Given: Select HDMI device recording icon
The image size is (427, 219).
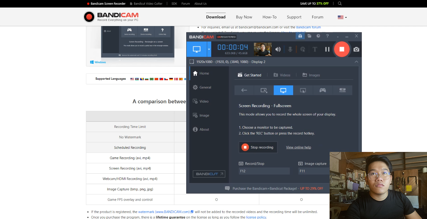Looking at the screenshot, I should click(342, 90).
